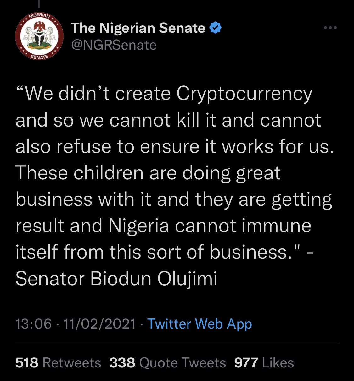Visit the @NGRSenate handle link
Screen dimensions: 354x381
pyautogui.click(x=114, y=45)
